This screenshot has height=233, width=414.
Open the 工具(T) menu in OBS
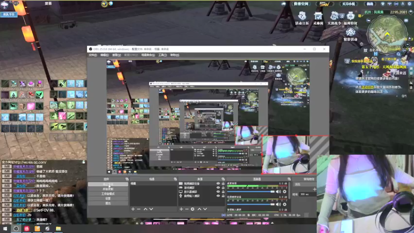(x=162, y=55)
